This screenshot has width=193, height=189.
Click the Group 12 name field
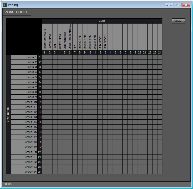24,112
